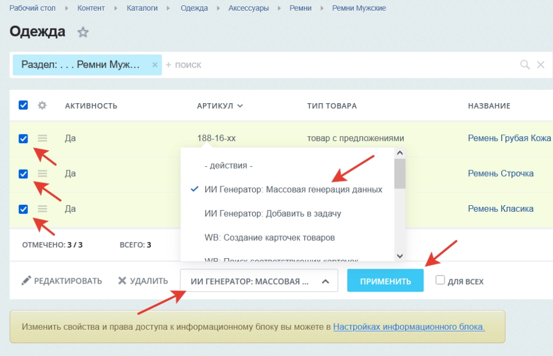Uncheck the row with article 188-16-xx
The height and width of the screenshot is (356, 553).
pos(23,138)
